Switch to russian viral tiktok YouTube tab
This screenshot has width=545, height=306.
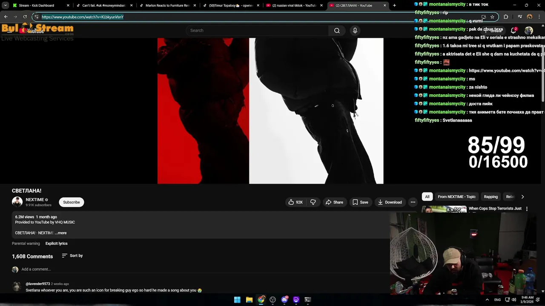[294, 6]
